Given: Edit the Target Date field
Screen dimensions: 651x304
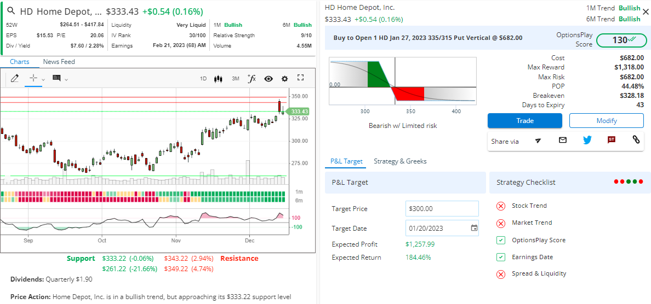Looking at the screenshot, I should (x=442, y=228).
